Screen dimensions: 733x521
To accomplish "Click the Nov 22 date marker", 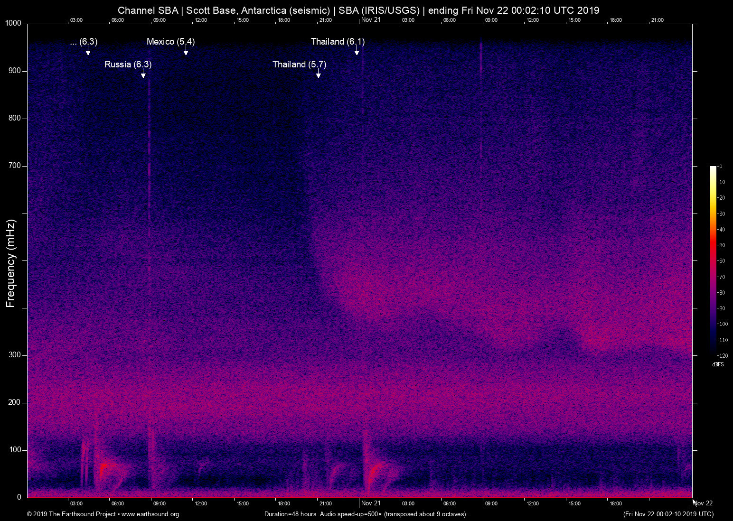I will pos(703,503).
